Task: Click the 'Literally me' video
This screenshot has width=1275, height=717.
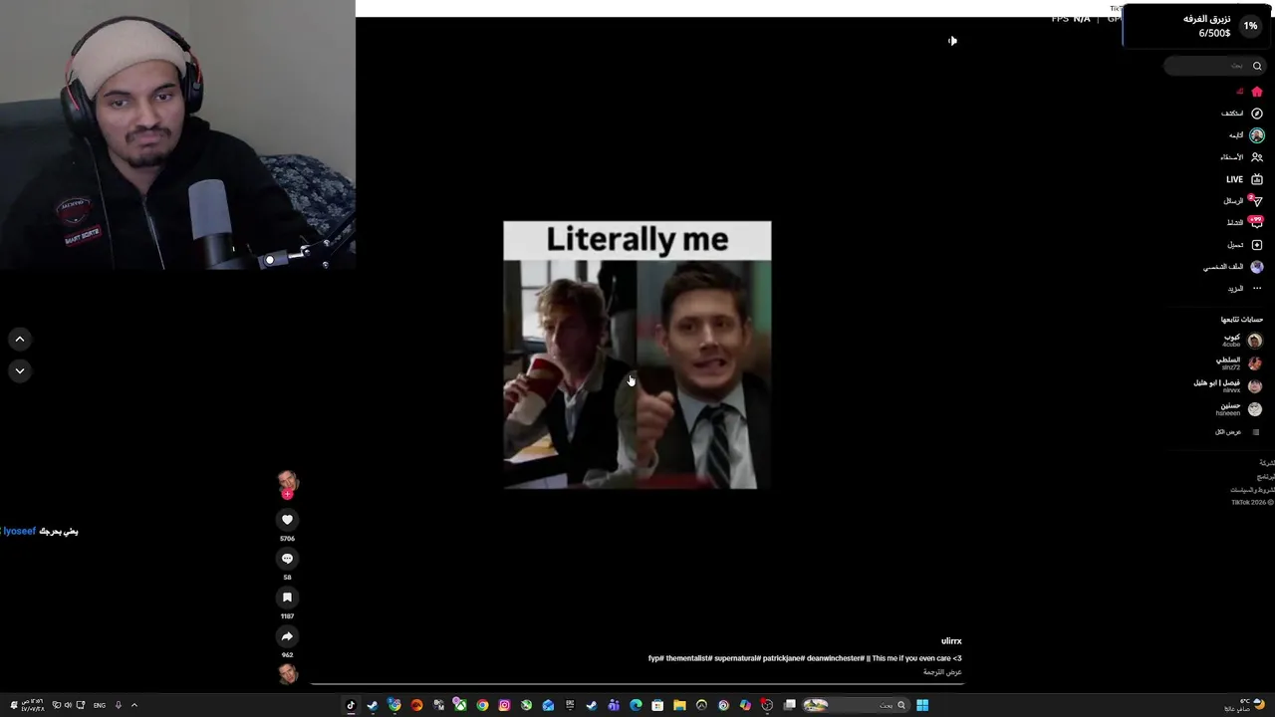Action: coord(637,355)
